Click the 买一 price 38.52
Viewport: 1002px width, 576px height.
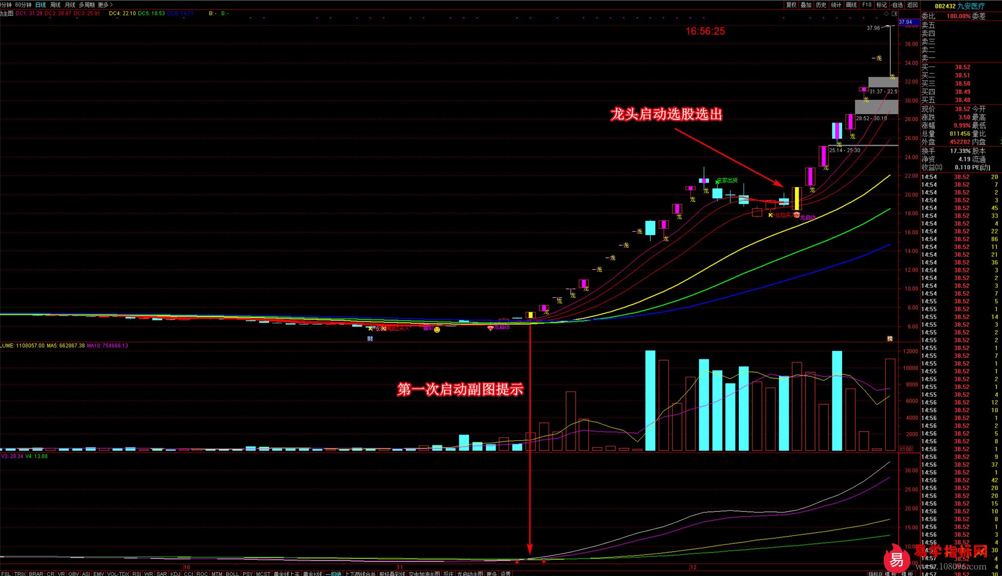(962, 67)
